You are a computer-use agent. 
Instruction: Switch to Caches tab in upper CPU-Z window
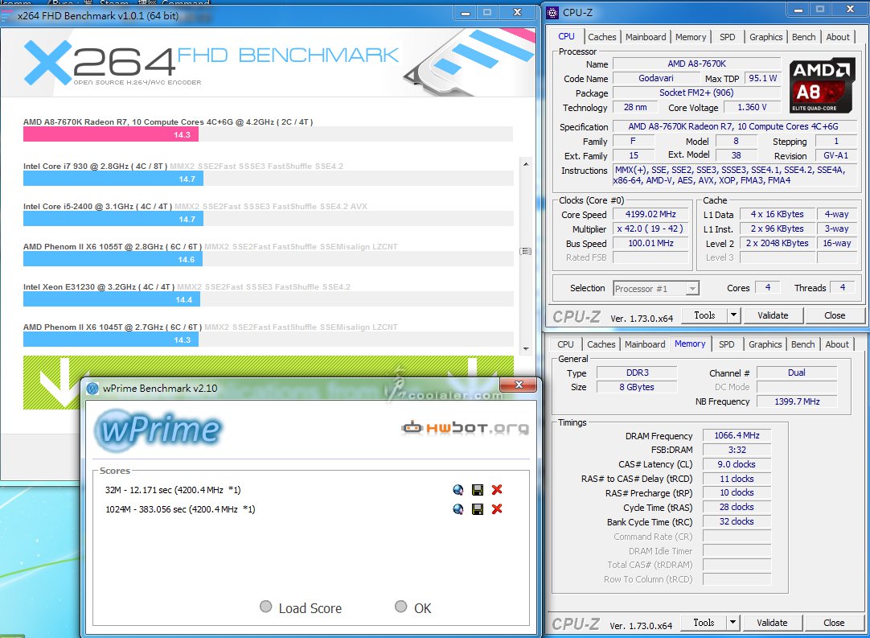click(x=601, y=37)
